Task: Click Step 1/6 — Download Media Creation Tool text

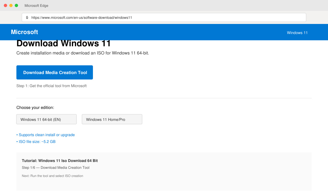Action: point(55,167)
